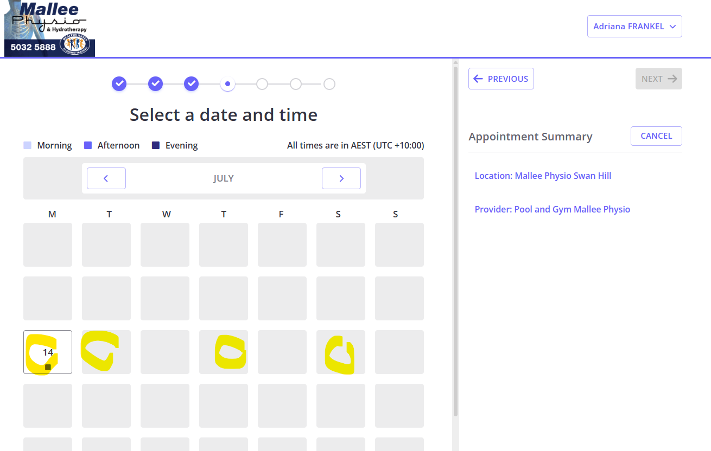The image size is (711, 451).
Task: Click the Location: Mallee Physio Swan Hill summary
Action: click(543, 176)
